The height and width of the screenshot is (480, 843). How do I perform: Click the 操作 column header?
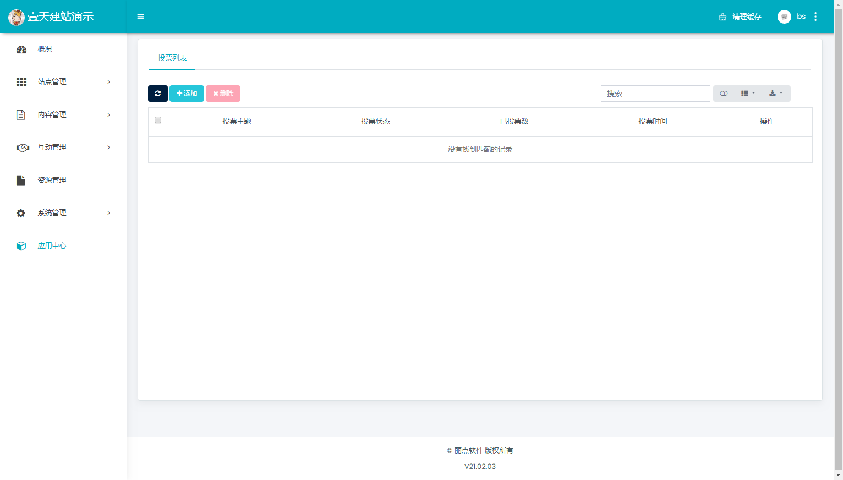click(x=767, y=121)
